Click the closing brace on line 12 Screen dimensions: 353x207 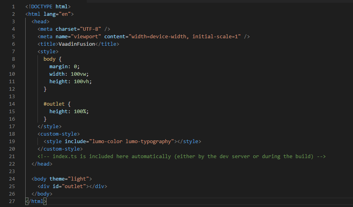click(x=45, y=89)
